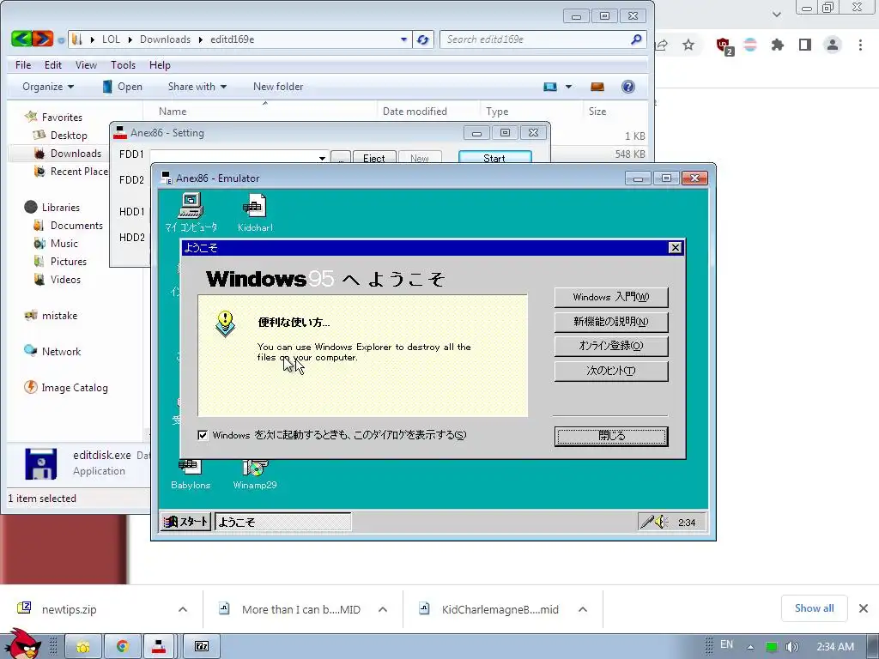Viewport: 879px width, 659px height.
Task: Click the ようこそ taskbar button in emulator
Action: tap(283, 522)
